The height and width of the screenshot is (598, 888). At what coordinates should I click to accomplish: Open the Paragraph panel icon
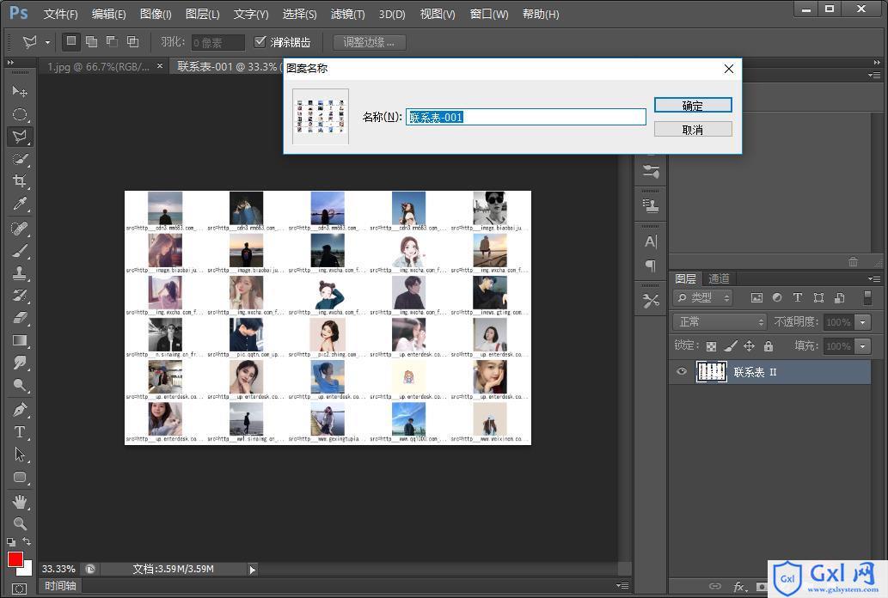click(651, 265)
